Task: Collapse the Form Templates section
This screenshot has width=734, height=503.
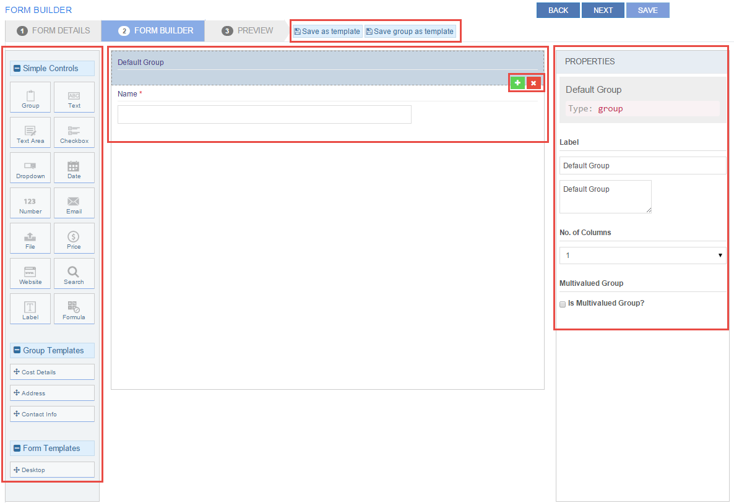Action: (17, 449)
